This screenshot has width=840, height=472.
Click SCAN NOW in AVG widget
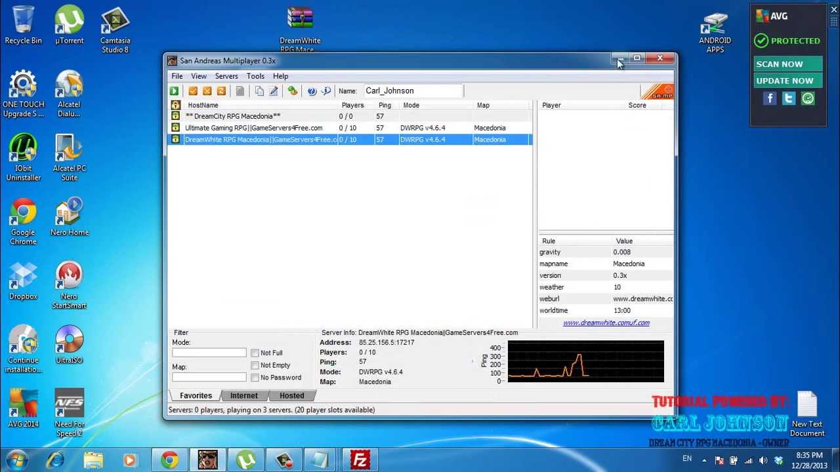click(x=787, y=64)
